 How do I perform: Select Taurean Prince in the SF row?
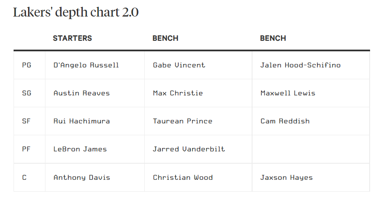coord(182,121)
